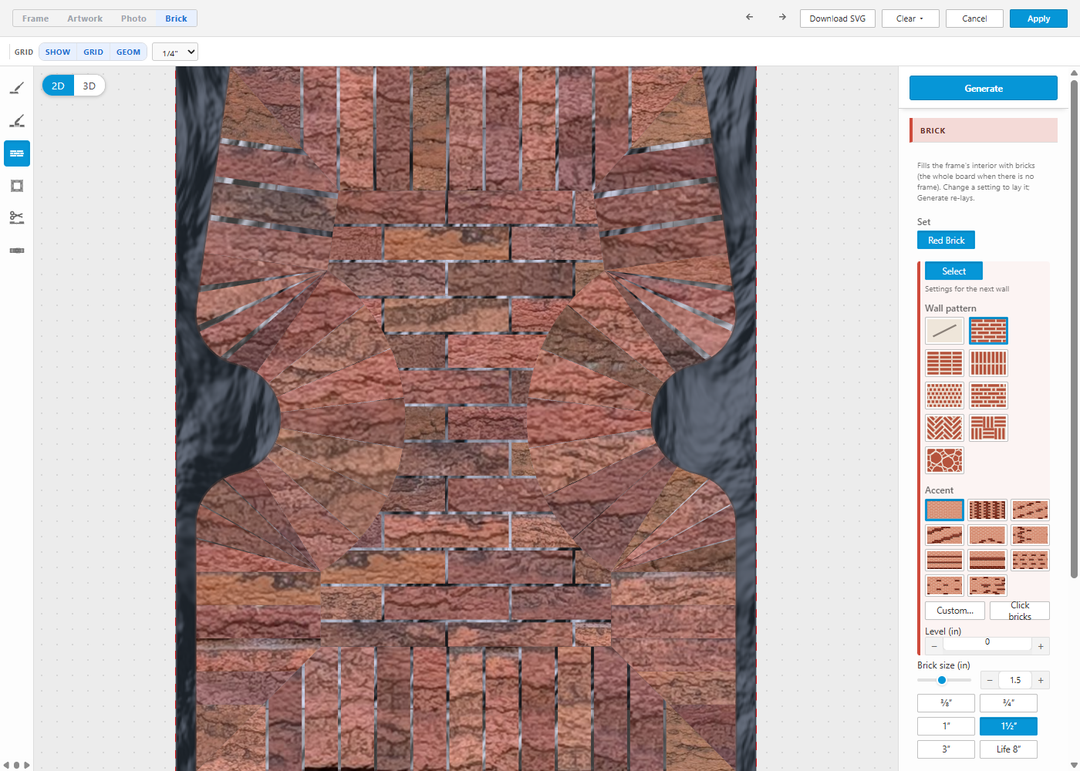Image resolution: width=1080 pixels, height=771 pixels.
Task: Click the Level (in) value field
Action: (x=987, y=645)
